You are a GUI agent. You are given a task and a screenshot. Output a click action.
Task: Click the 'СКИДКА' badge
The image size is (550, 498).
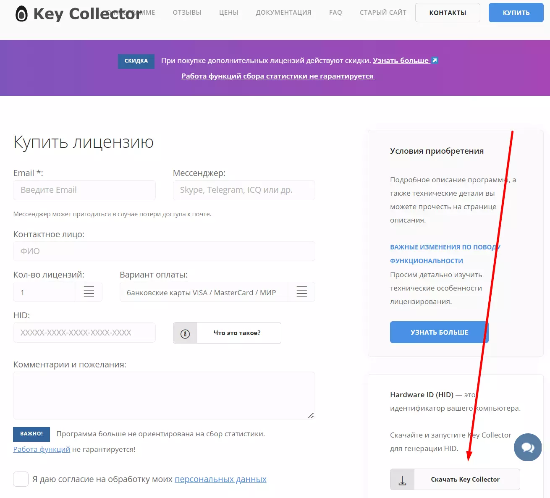point(136,61)
